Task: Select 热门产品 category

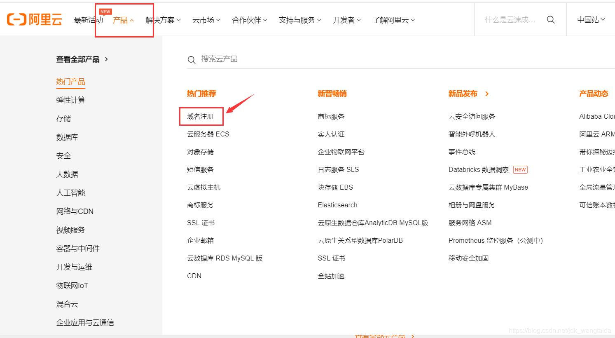Action: (x=70, y=82)
